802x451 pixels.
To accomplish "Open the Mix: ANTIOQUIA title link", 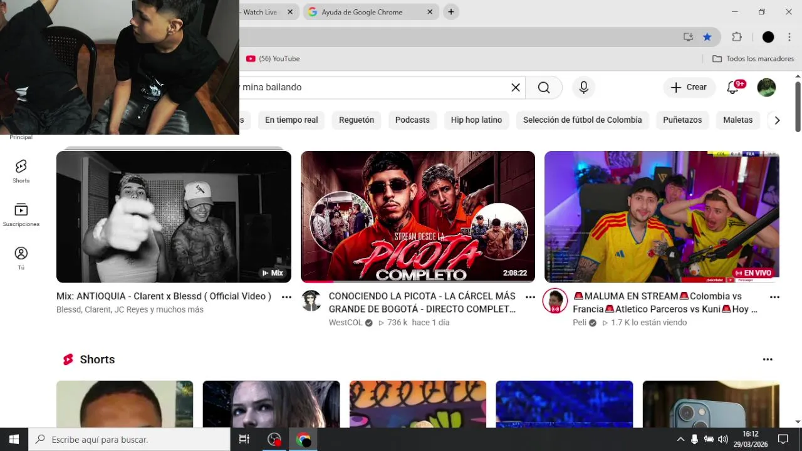I will point(164,296).
